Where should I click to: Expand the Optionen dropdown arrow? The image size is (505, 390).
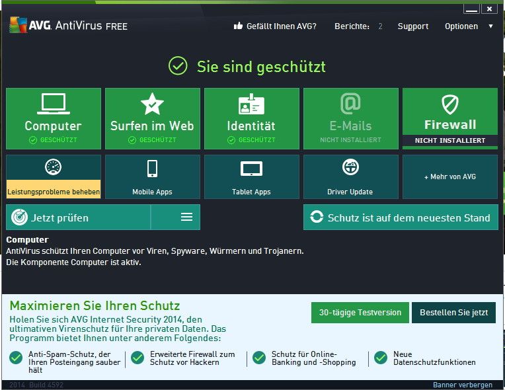(490, 26)
